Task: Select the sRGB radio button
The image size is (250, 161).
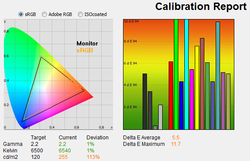Action: tap(21, 14)
